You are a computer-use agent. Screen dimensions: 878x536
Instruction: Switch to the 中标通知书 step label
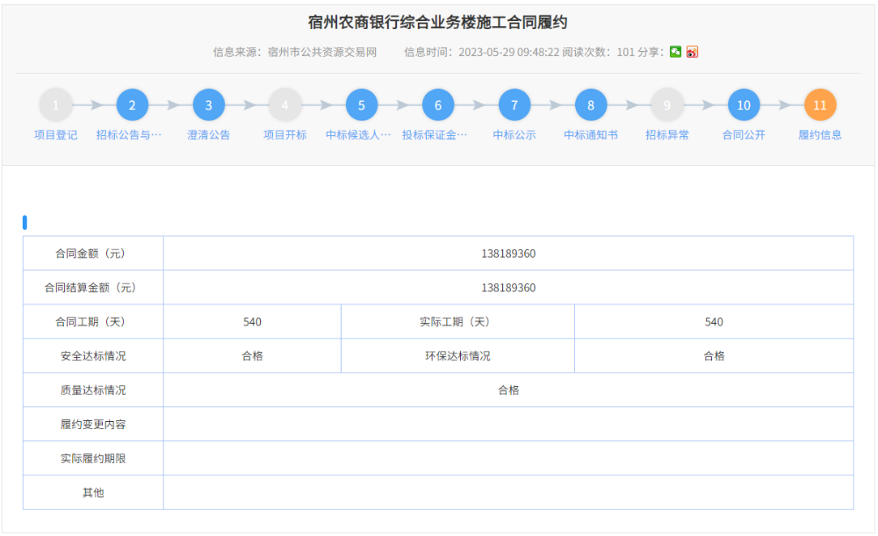(x=591, y=135)
